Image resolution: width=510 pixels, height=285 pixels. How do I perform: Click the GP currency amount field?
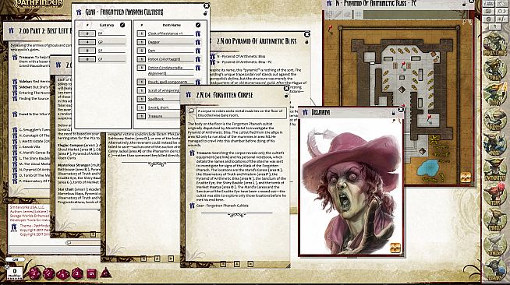[x=87, y=42]
